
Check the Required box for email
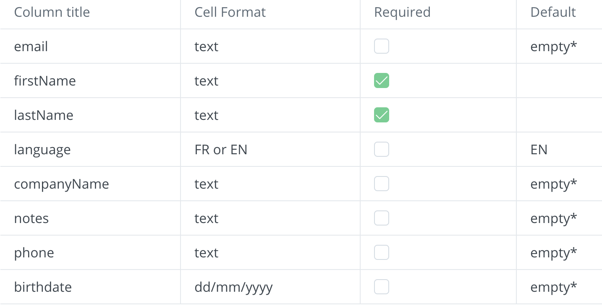382,46
